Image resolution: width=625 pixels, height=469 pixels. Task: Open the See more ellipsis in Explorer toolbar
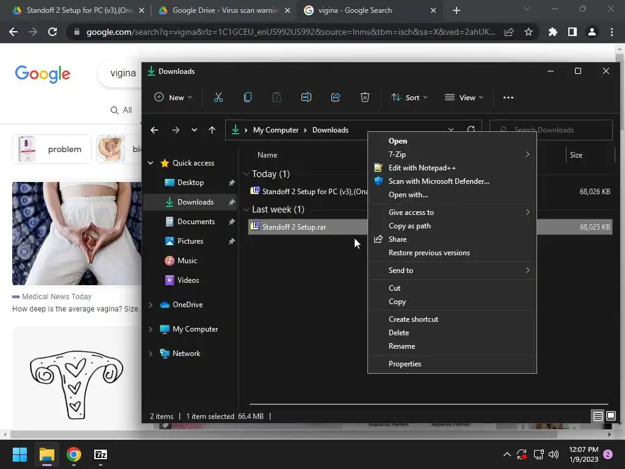(x=508, y=97)
